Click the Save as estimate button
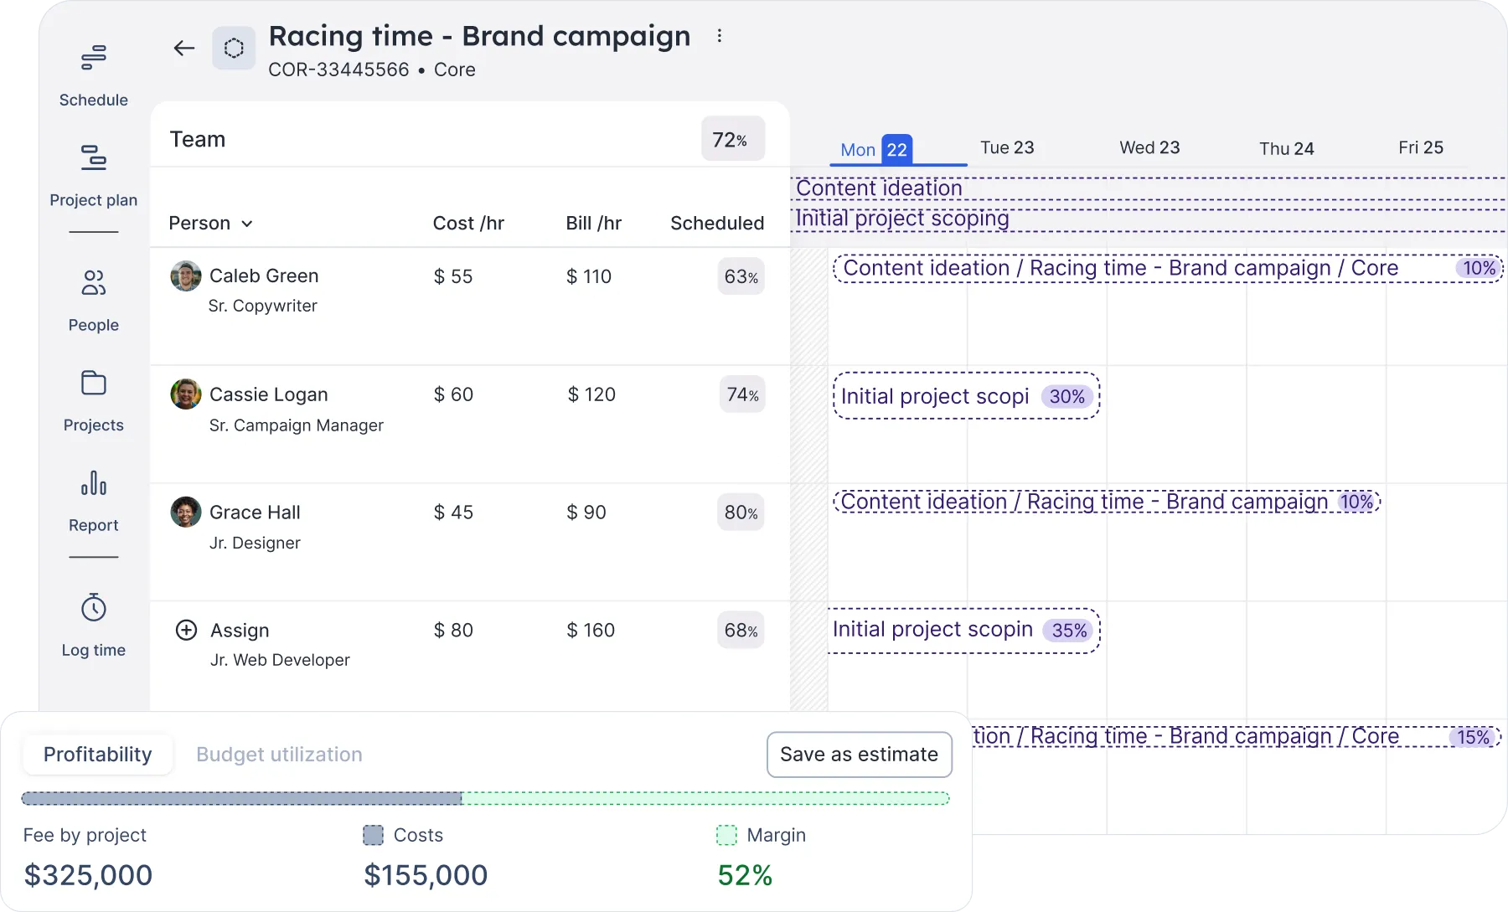The height and width of the screenshot is (912, 1508). point(859,755)
